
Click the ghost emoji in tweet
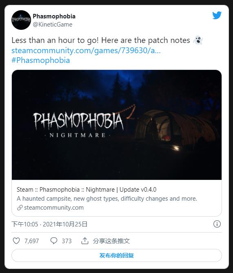pyautogui.click(x=198, y=40)
